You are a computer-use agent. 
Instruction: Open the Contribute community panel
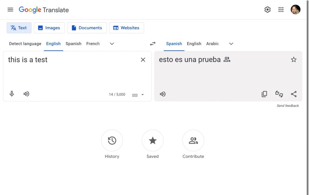point(193,140)
